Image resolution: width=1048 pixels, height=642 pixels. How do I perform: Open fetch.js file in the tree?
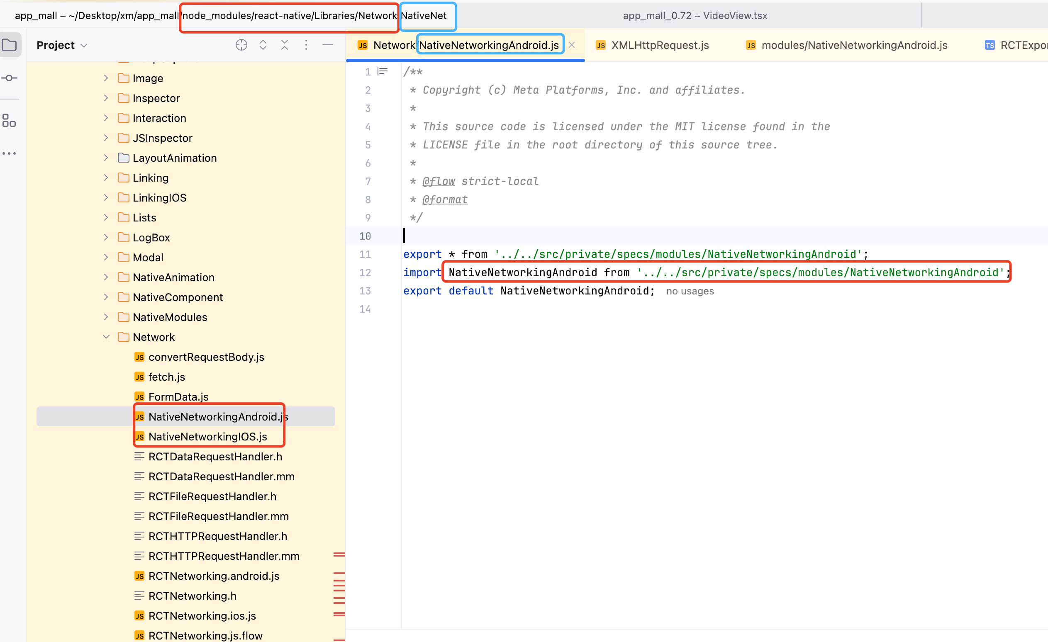pyautogui.click(x=166, y=377)
